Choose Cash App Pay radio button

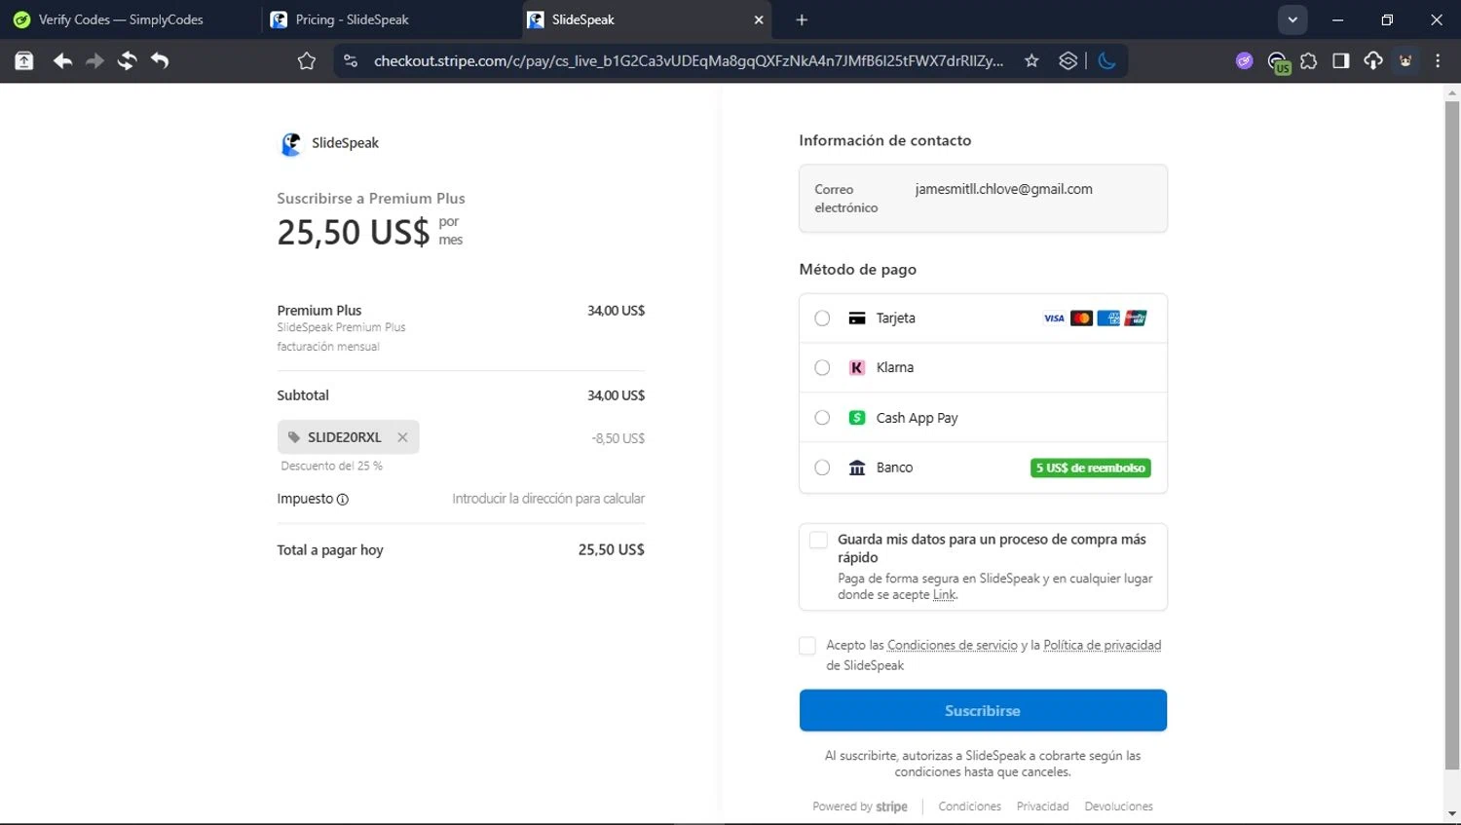822,418
